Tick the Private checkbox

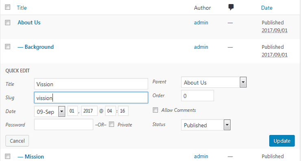click(x=111, y=124)
